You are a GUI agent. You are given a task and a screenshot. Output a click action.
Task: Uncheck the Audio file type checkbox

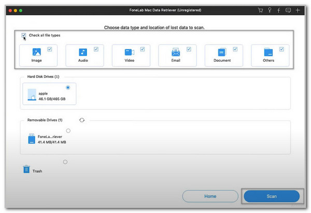[96, 49]
